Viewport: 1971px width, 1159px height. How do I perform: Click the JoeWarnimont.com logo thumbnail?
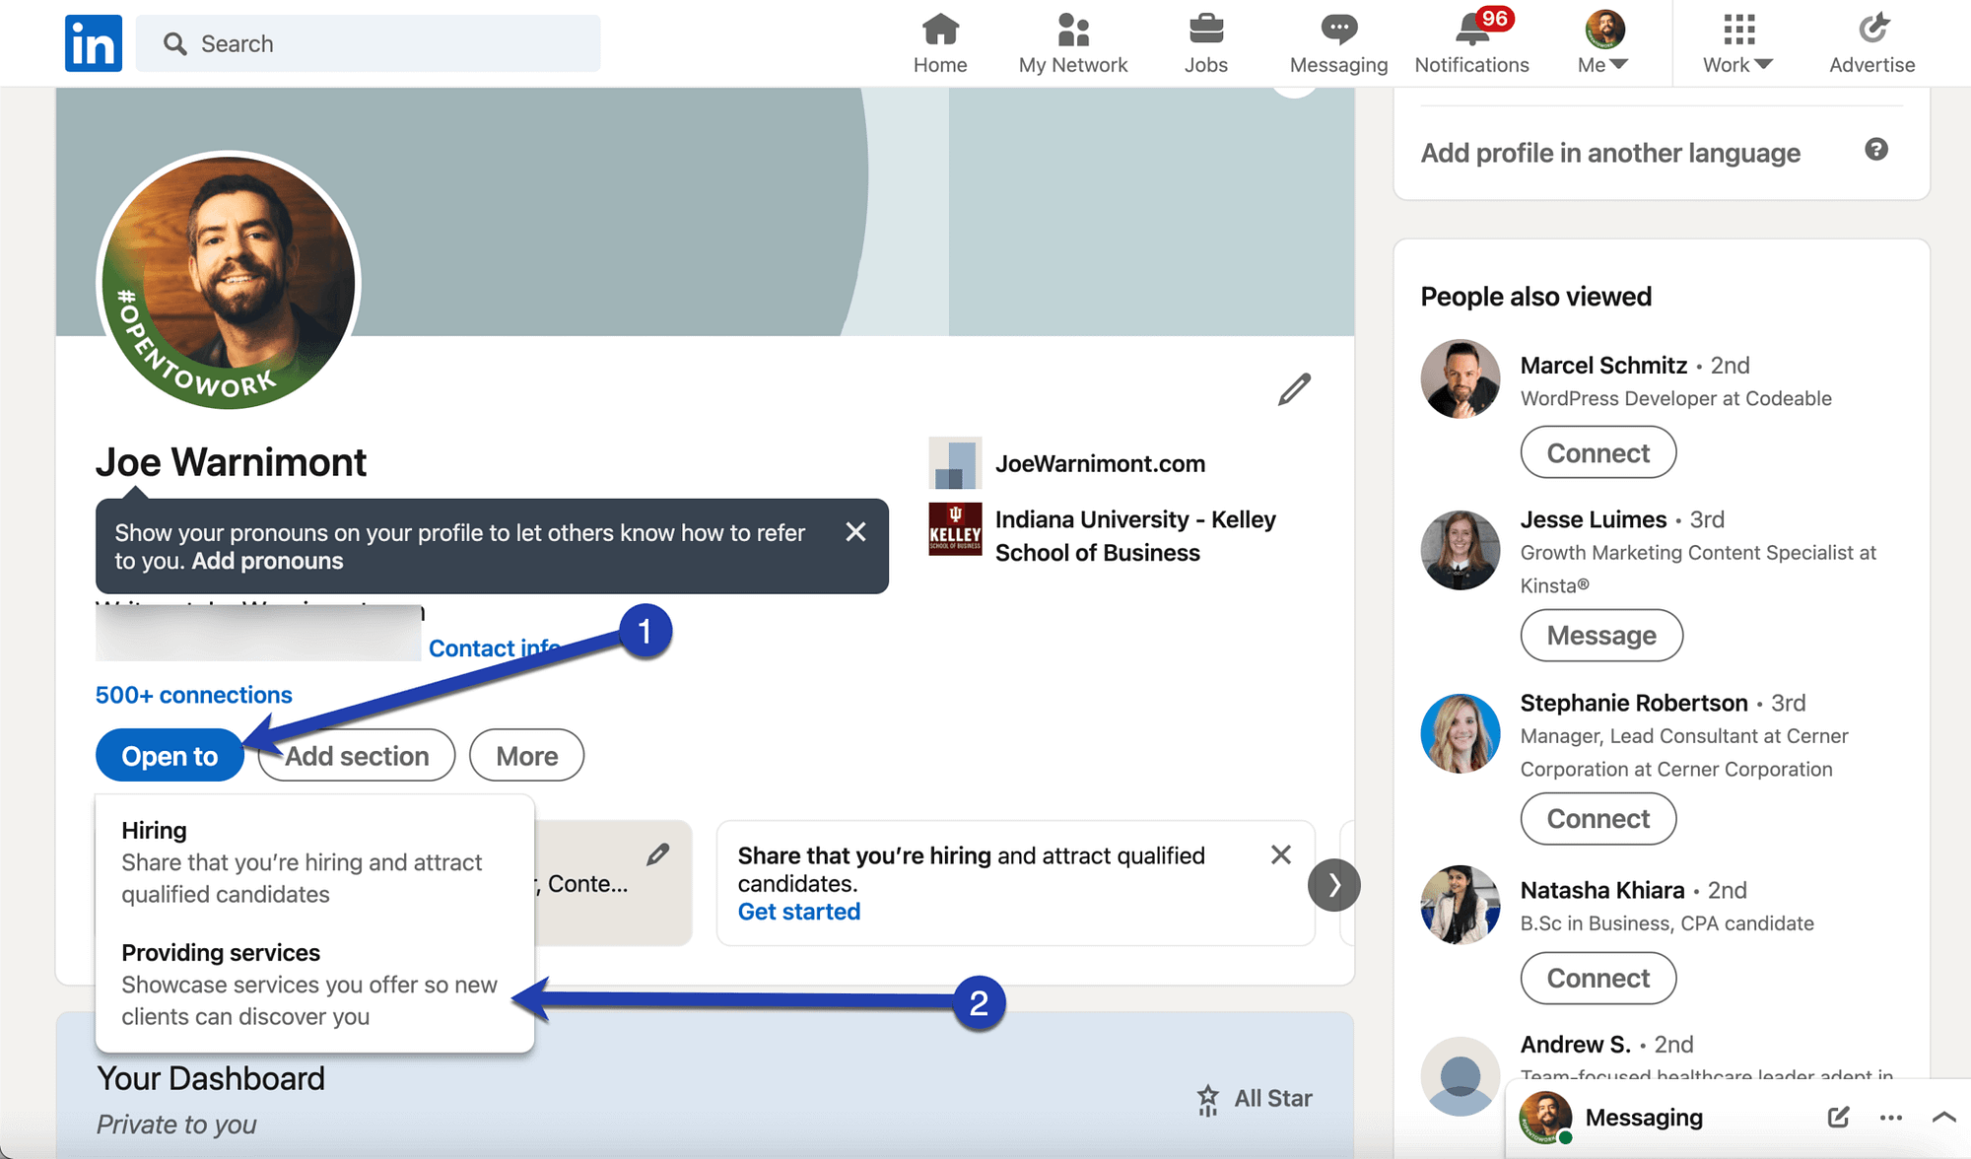(x=955, y=463)
